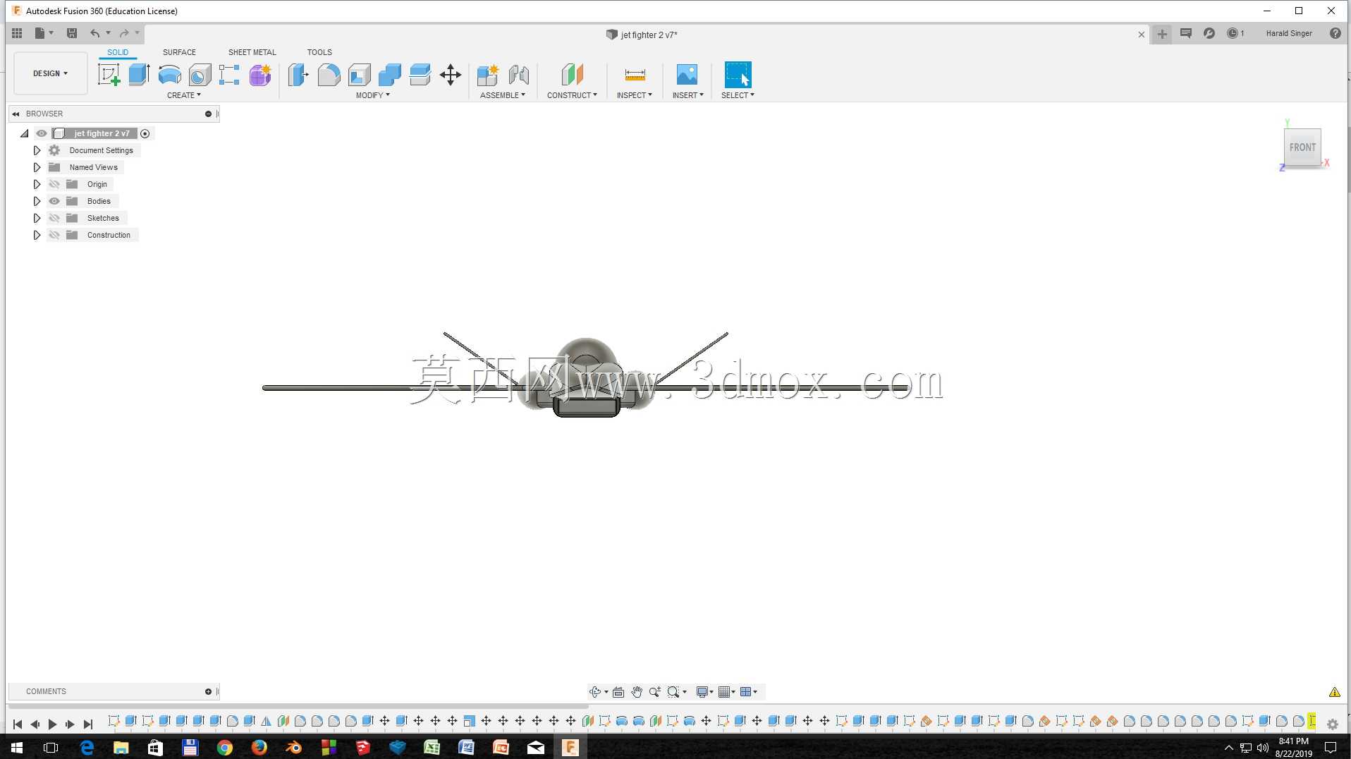Screen dimensions: 1351x759
Task: Jump to the beginning of the timeline
Action: 18,724
